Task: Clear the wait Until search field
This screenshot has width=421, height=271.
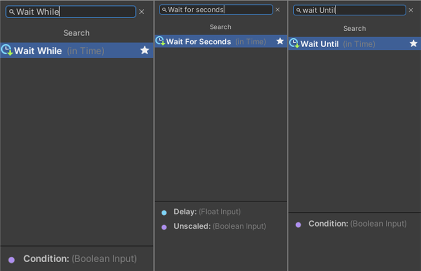Action: [x=411, y=10]
